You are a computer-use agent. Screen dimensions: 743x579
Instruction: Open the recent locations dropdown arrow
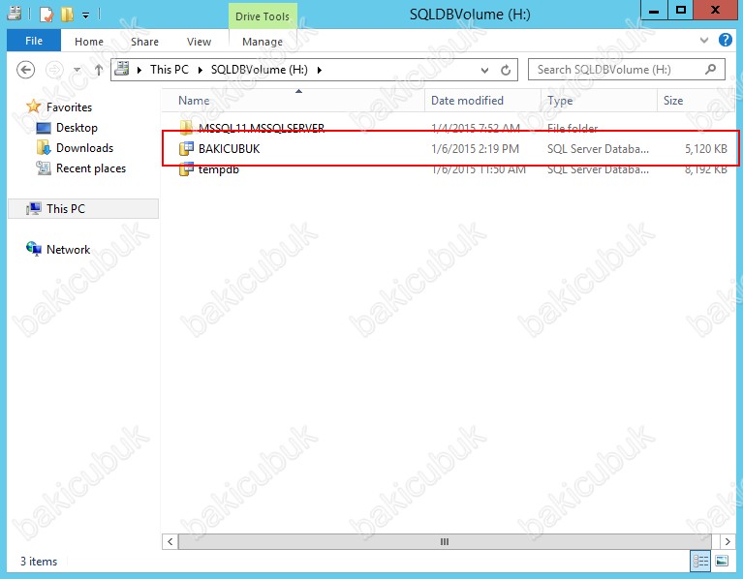pos(77,71)
